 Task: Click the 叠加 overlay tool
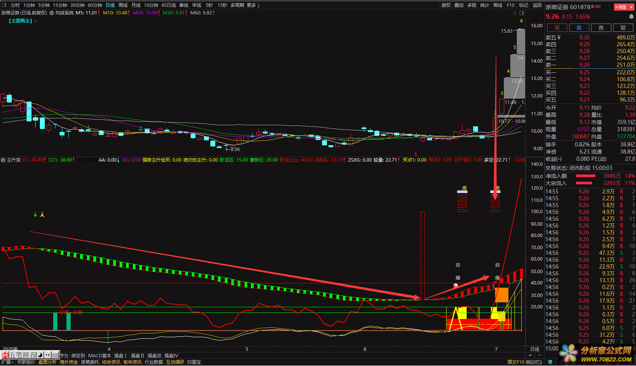tap(459, 5)
